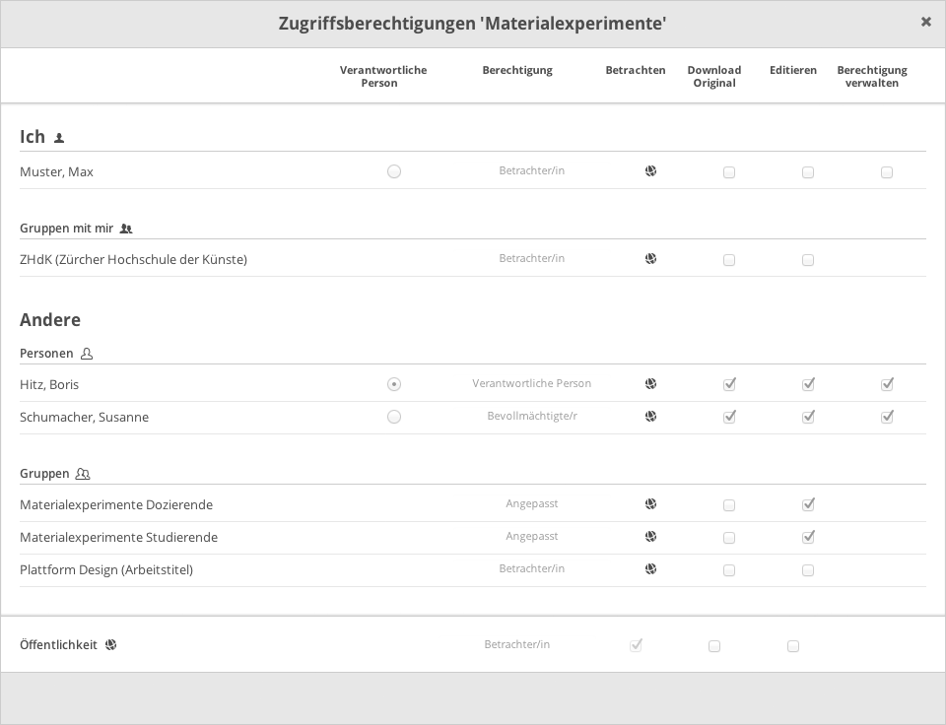Open Bevollmächtigte/r preset for Schumacher, Susanne

(x=531, y=417)
